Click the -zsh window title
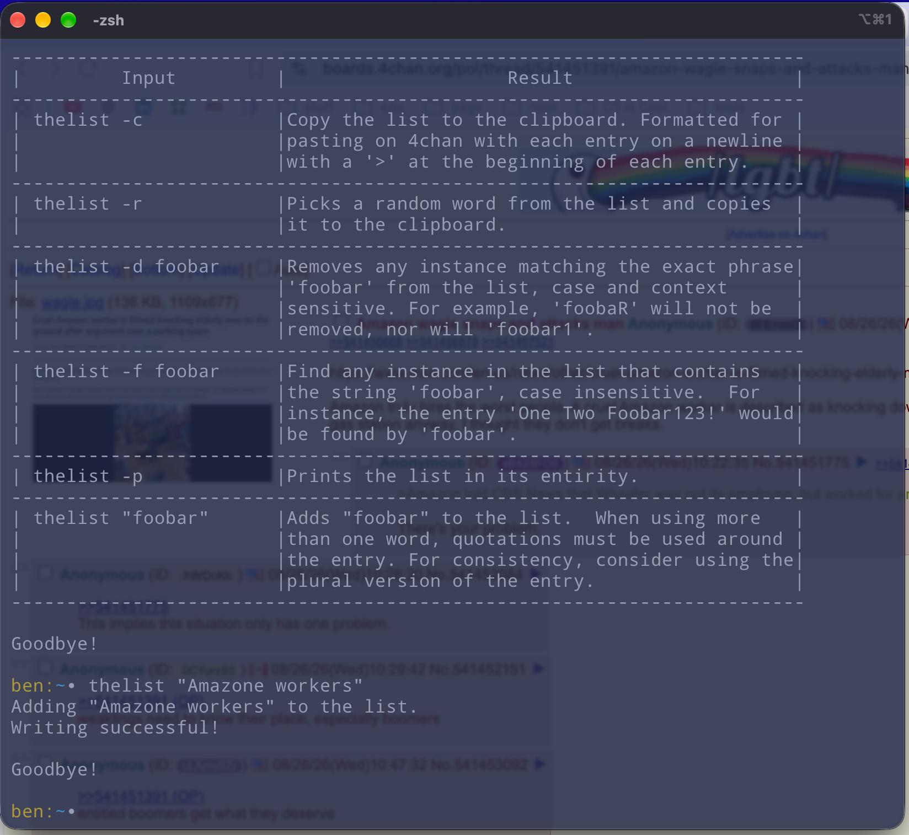The image size is (909, 835). [x=109, y=20]
